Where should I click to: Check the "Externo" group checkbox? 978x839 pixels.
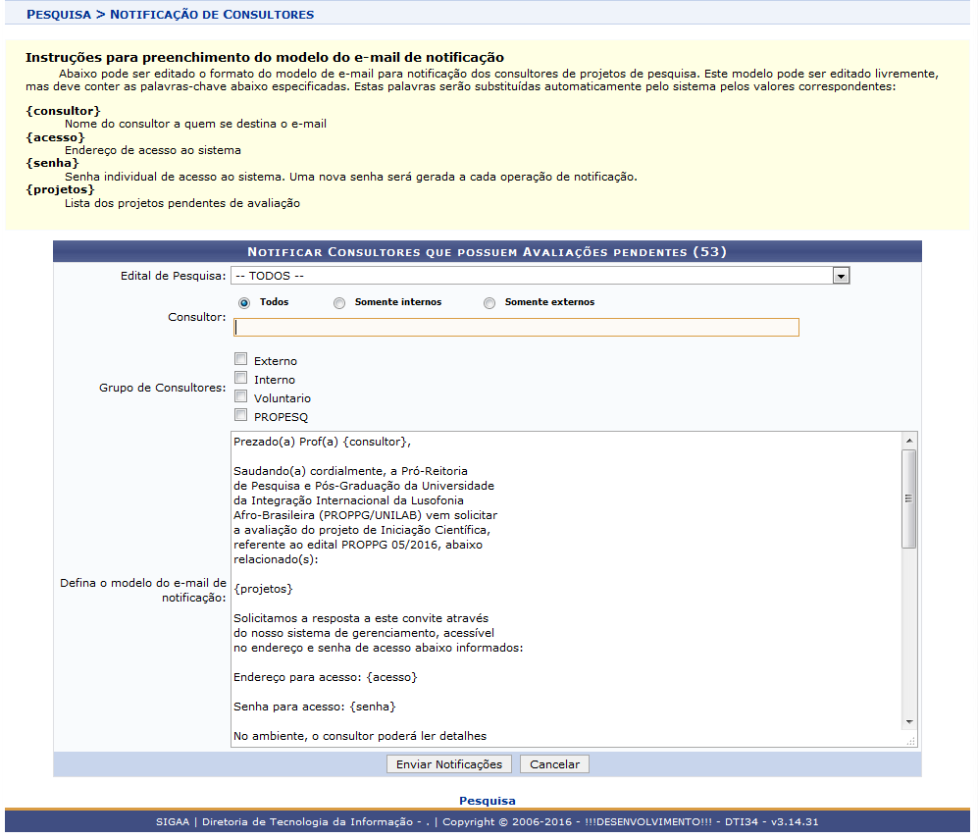coord(240,359)
